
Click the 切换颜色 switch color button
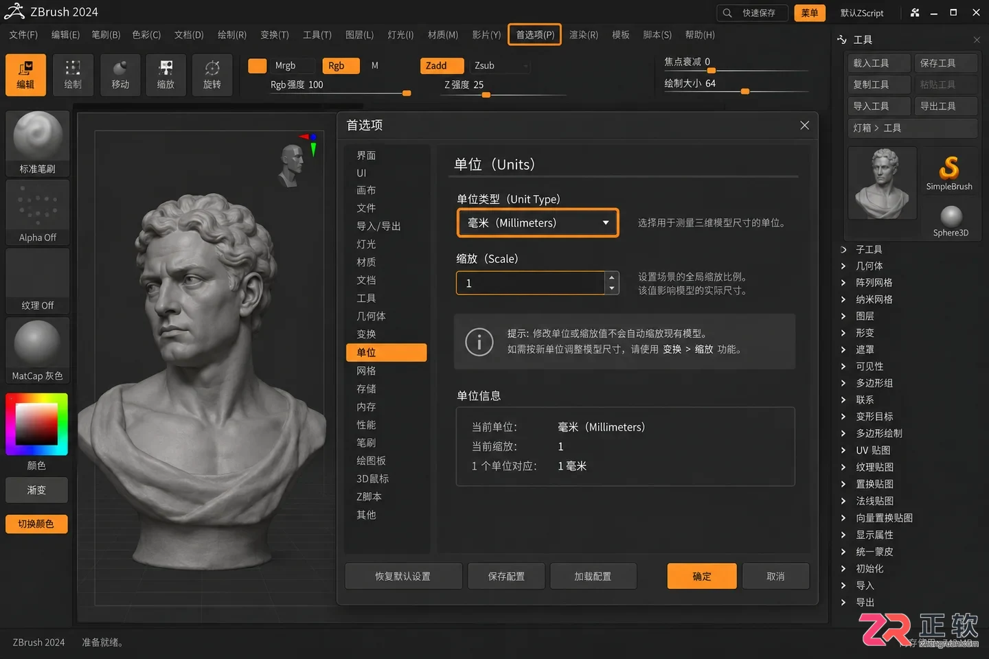[x=36, y=524]
